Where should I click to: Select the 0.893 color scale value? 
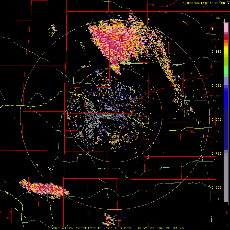[216, 51]
